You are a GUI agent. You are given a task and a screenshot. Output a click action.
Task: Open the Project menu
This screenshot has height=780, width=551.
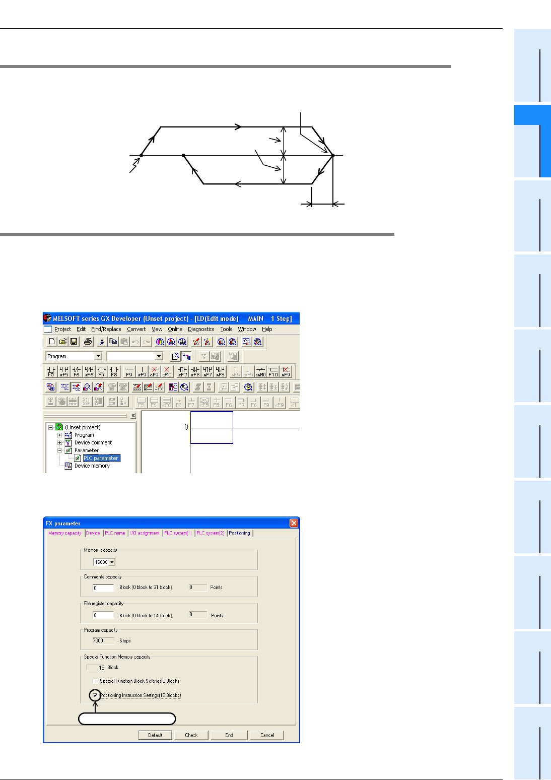(62, 329)
